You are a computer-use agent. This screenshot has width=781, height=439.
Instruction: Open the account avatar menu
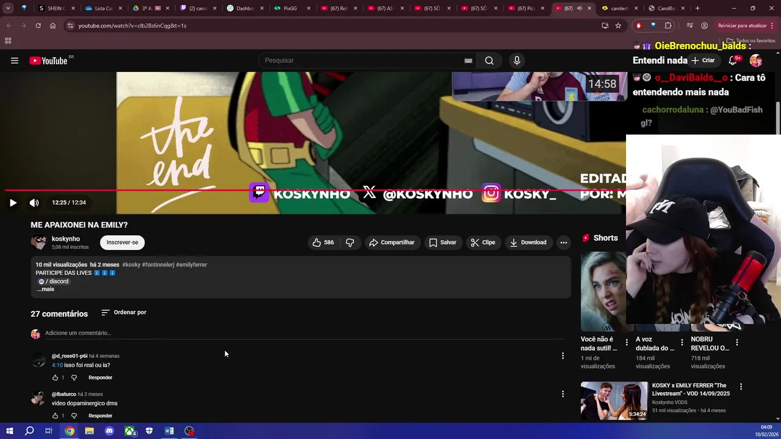point(756,60)
